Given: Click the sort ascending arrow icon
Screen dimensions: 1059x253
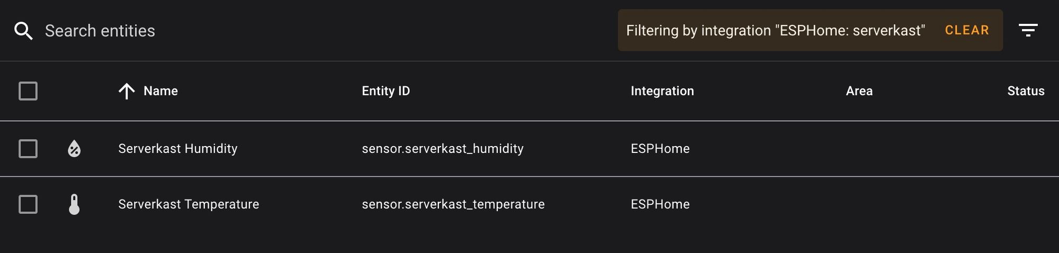Looking at the screenshot, I should coord(127,91).
